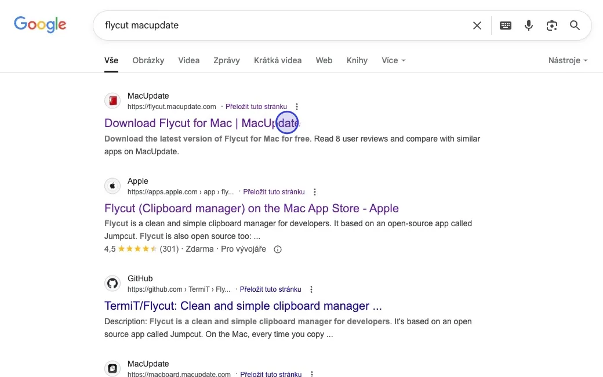Click the Zdarma price label

tap(199, 249)
